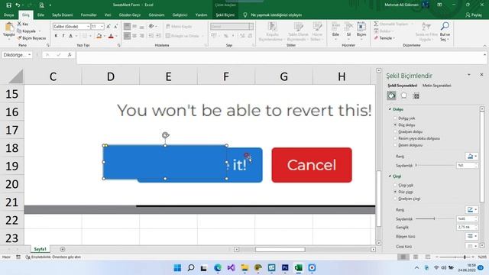Click the insert function fx icon
Screen dimensions: 489x275
[70, 55]
